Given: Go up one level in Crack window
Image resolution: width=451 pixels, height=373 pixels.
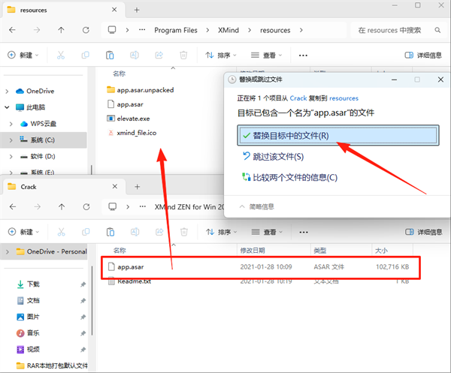Looking at the screenshot, I should coord(62,206).
